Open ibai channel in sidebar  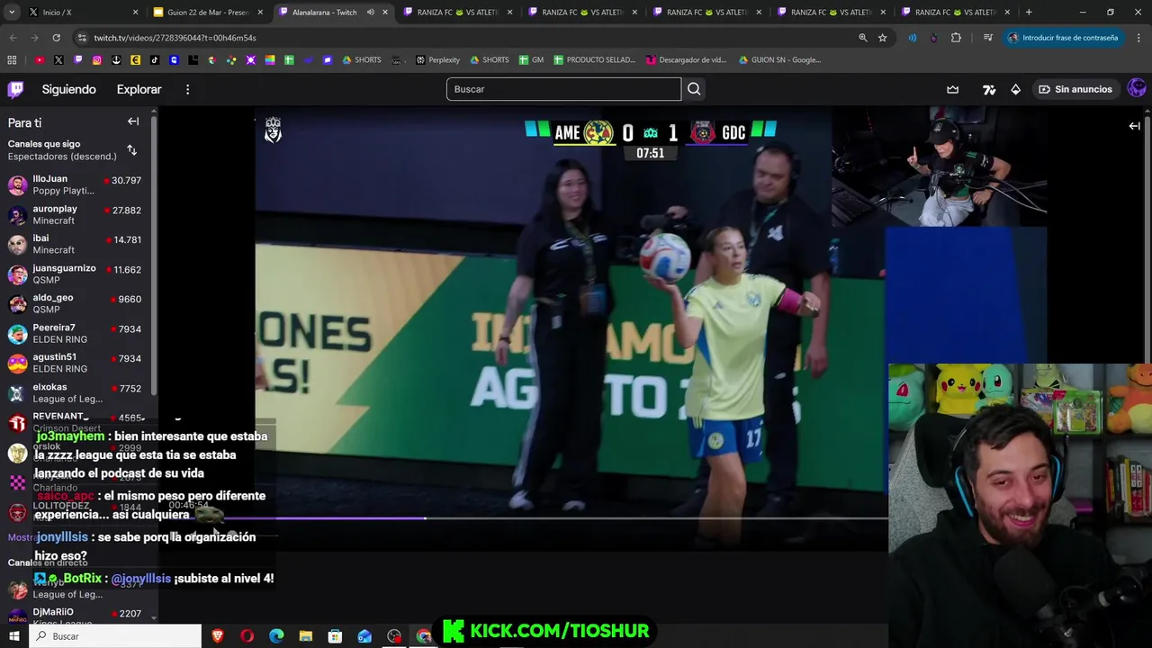coord(78,244)
